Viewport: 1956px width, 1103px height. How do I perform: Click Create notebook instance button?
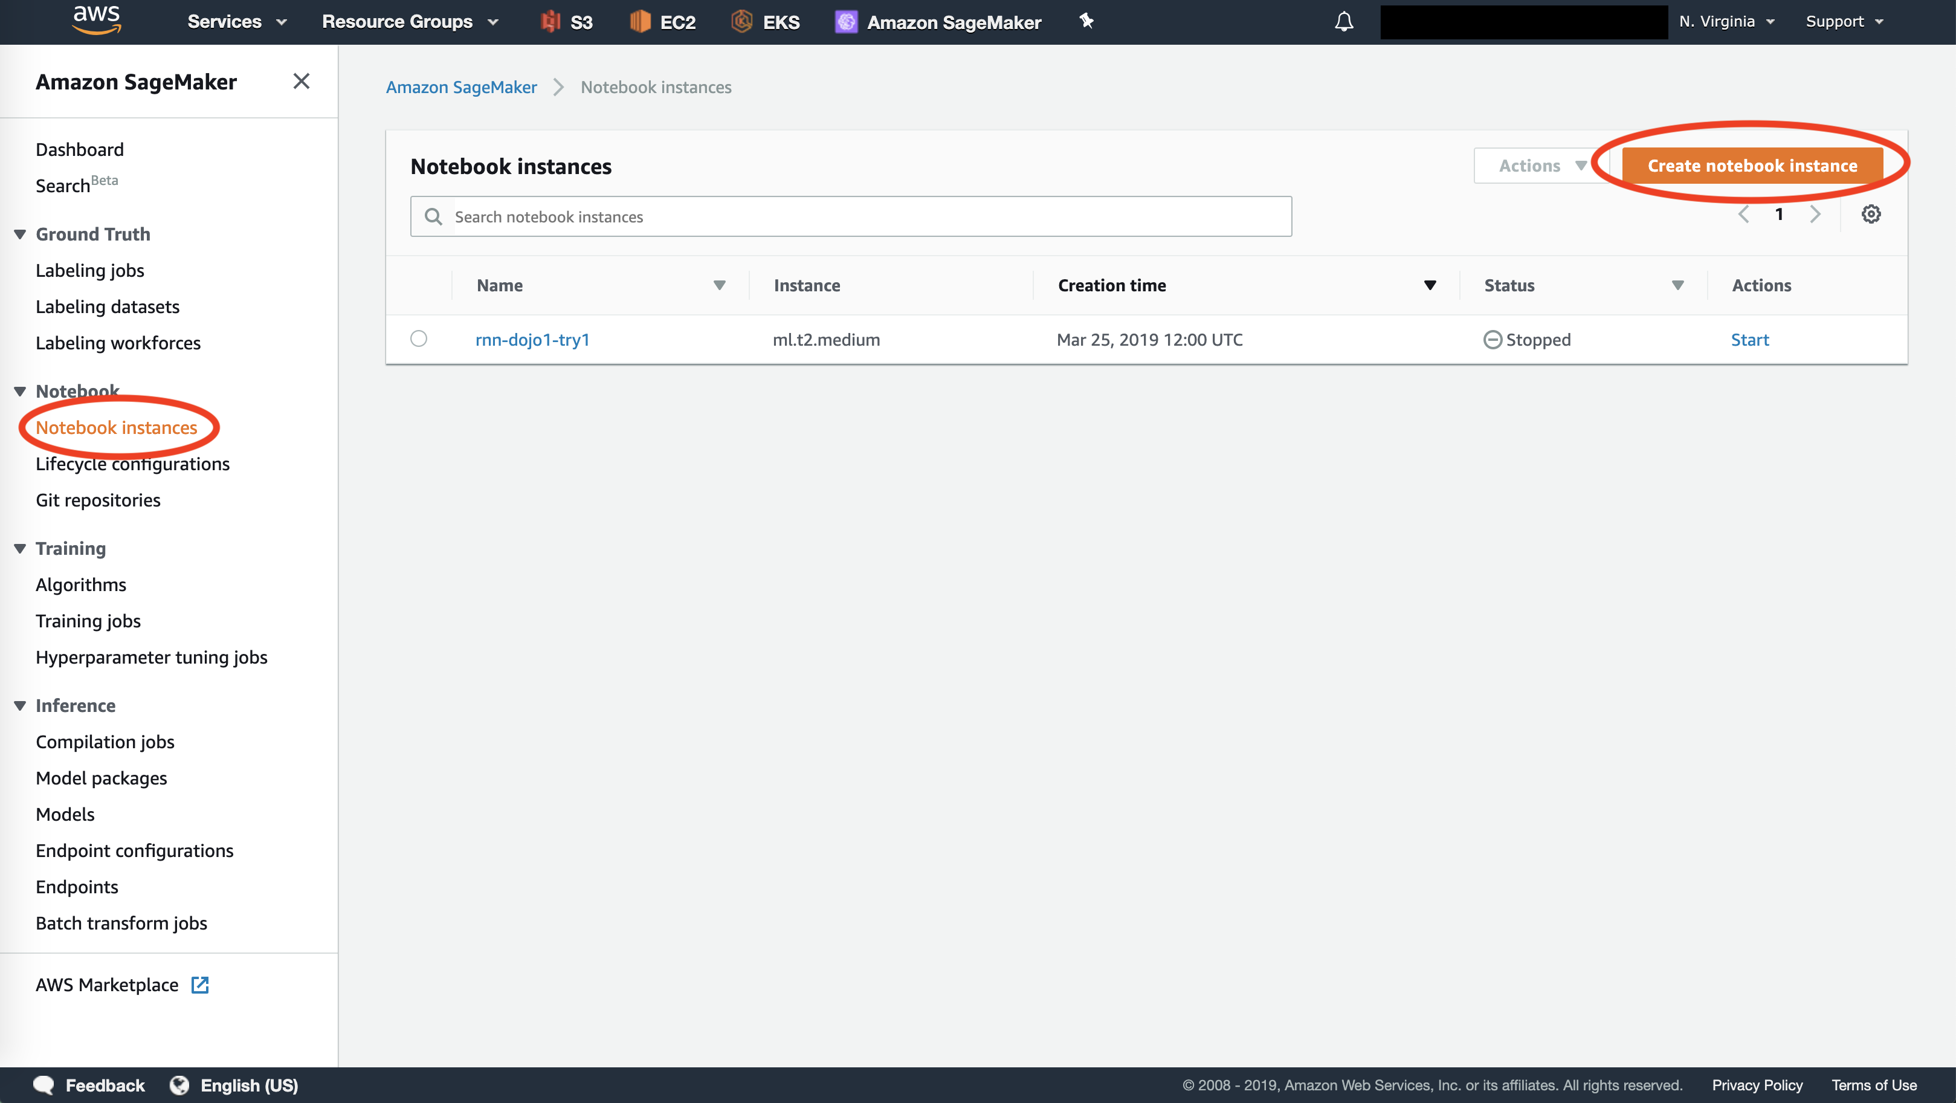tap(1752, 166)
